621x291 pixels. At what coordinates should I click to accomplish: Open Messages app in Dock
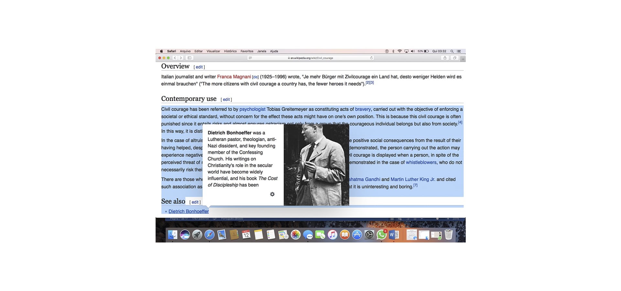click(308, 235)
